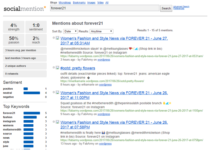Click the 'Mentions about forever21' heading
This screenshot has width=208, height=150.
click(x=78, y=23)
